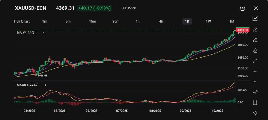Select the 1m timeframe
This screenshot has width=268, height=120.
click(45, 21)
